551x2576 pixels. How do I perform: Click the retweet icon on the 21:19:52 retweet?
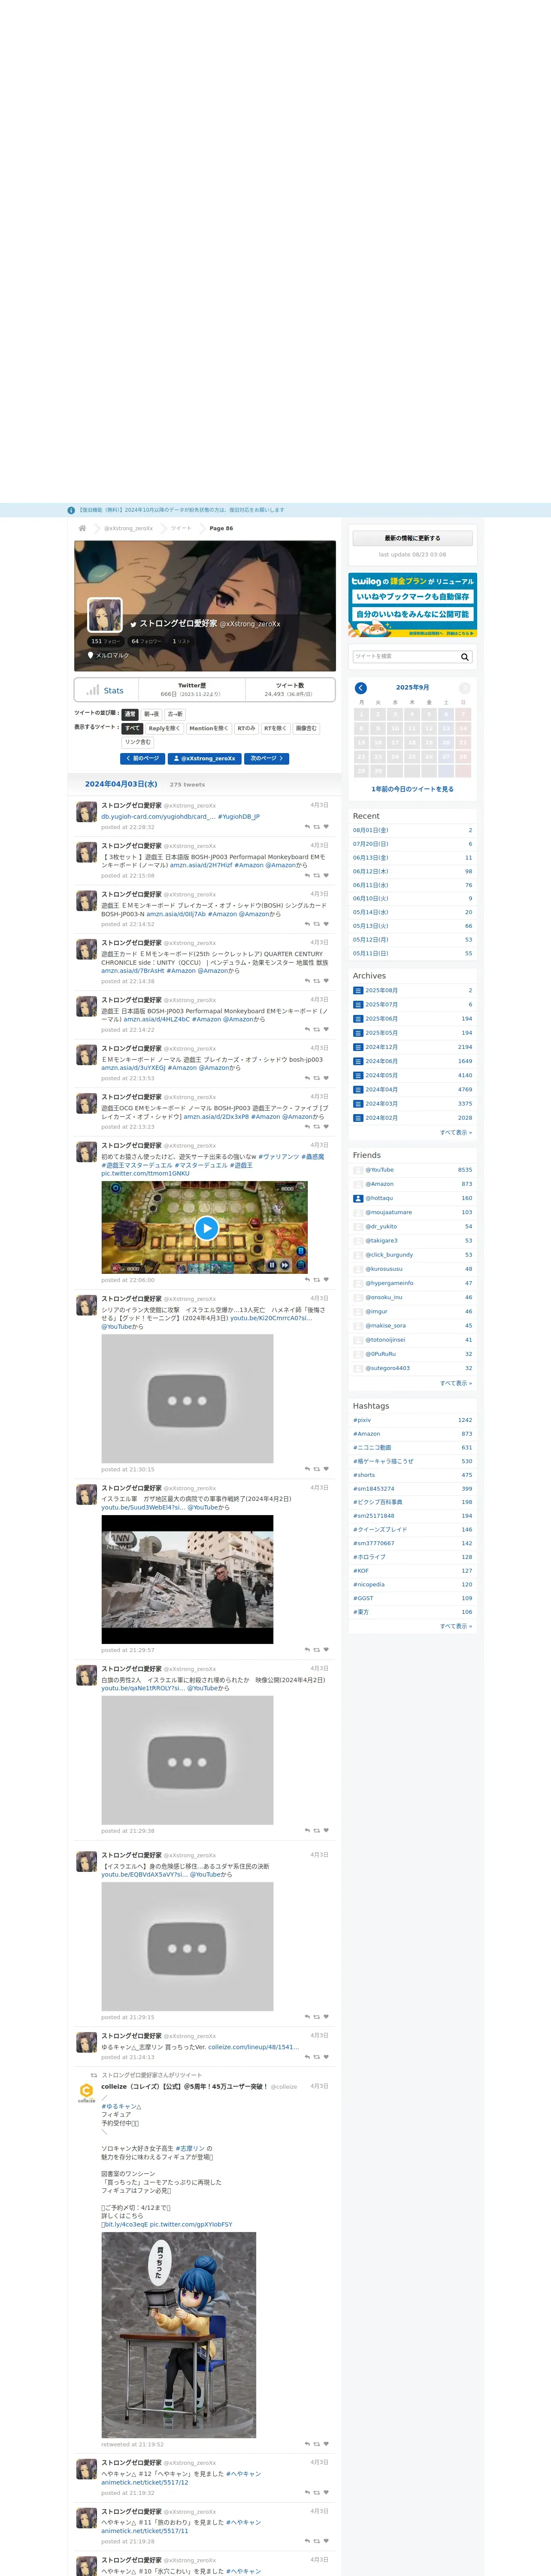click(x=317, y=2444)
